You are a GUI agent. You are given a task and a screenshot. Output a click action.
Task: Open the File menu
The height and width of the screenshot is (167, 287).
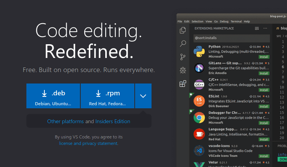(x=180, y=21)
